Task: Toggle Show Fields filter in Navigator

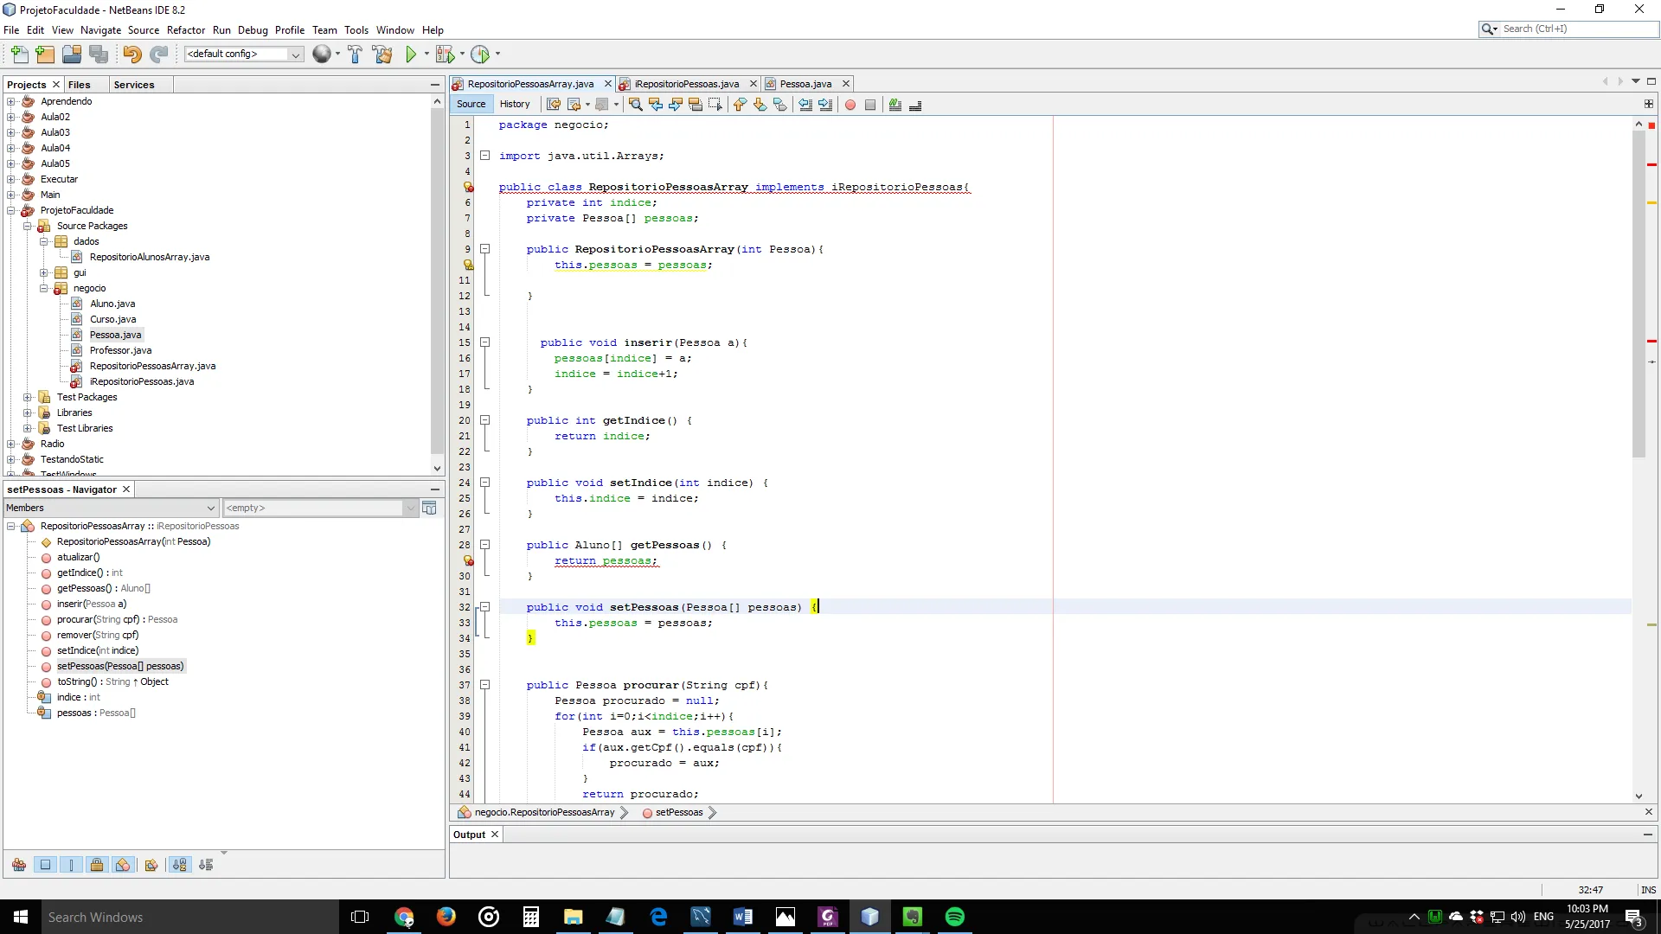Action: [x=46, y=865]
